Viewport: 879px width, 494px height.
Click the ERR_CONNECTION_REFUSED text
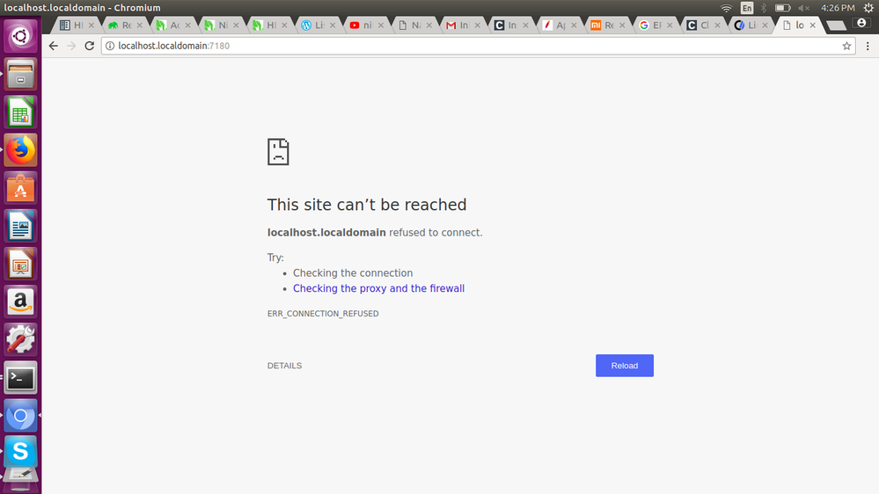tap(323, 314)
